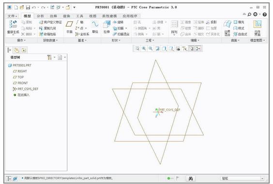Expand the Model Intent (模型意图) group dropdown

[258, 40]
